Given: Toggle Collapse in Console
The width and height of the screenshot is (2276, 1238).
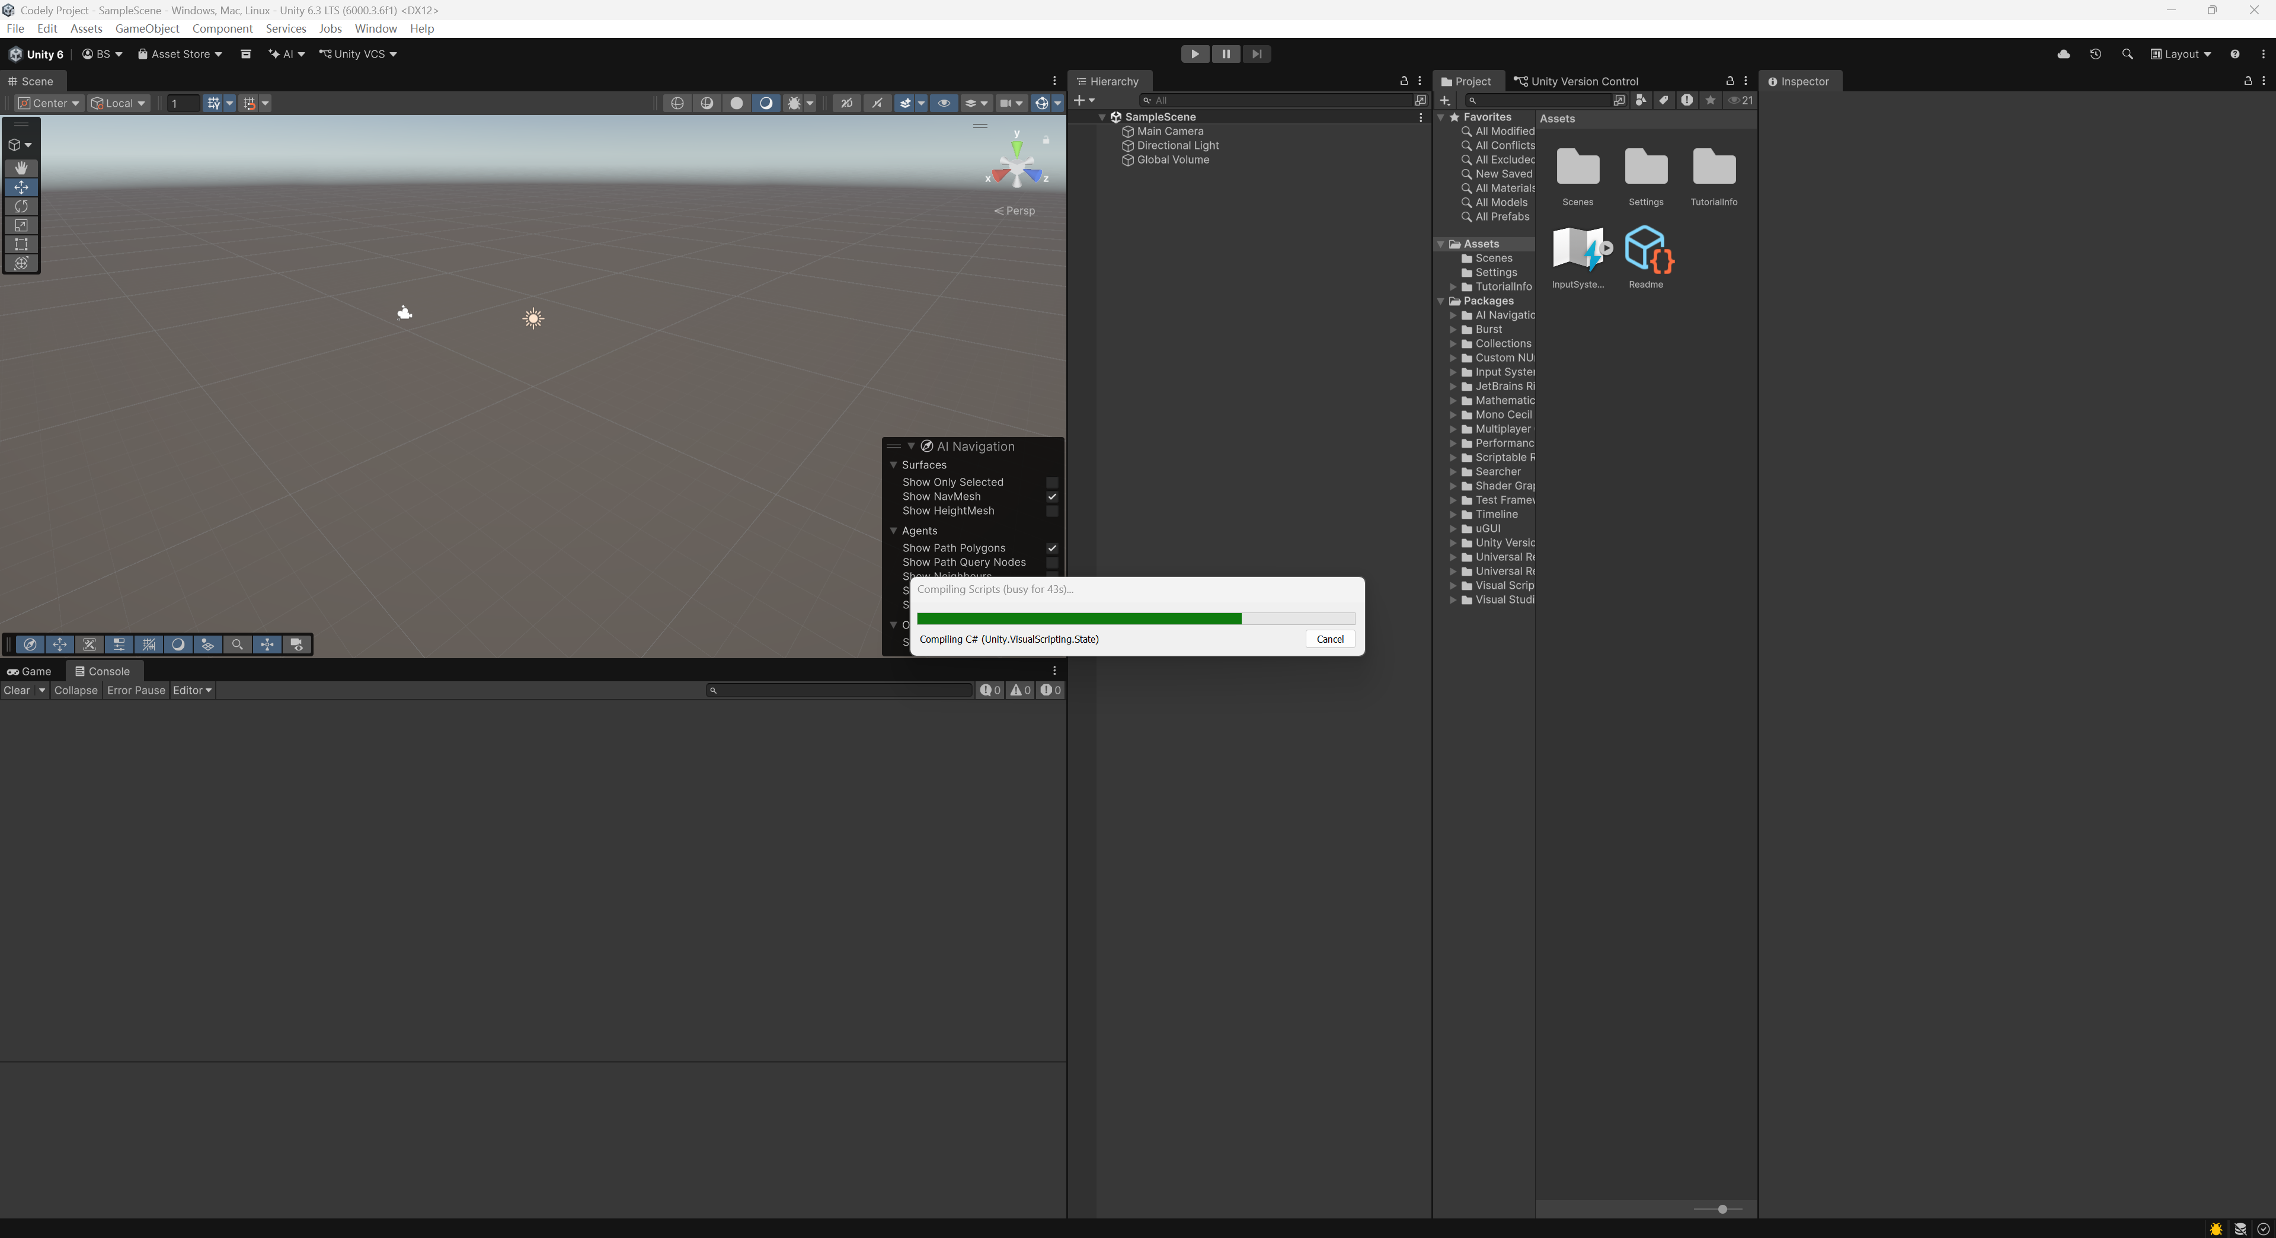Looking at the screenshot, I should 76,690.
